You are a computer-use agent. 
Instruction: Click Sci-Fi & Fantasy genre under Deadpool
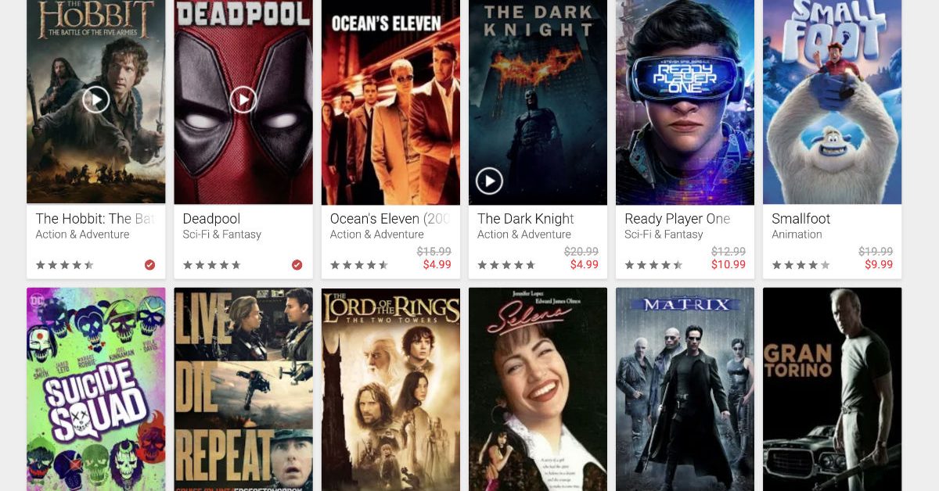click(221, 235)
